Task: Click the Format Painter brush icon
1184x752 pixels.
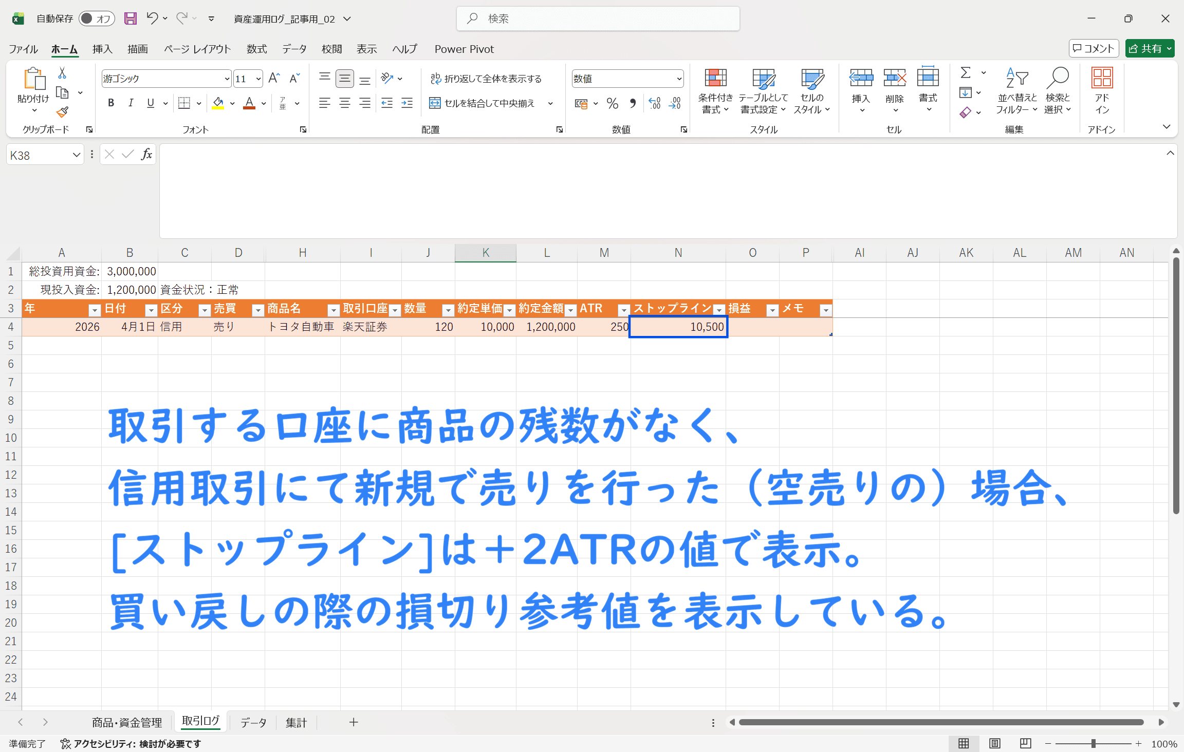Action: pos(62,111)
